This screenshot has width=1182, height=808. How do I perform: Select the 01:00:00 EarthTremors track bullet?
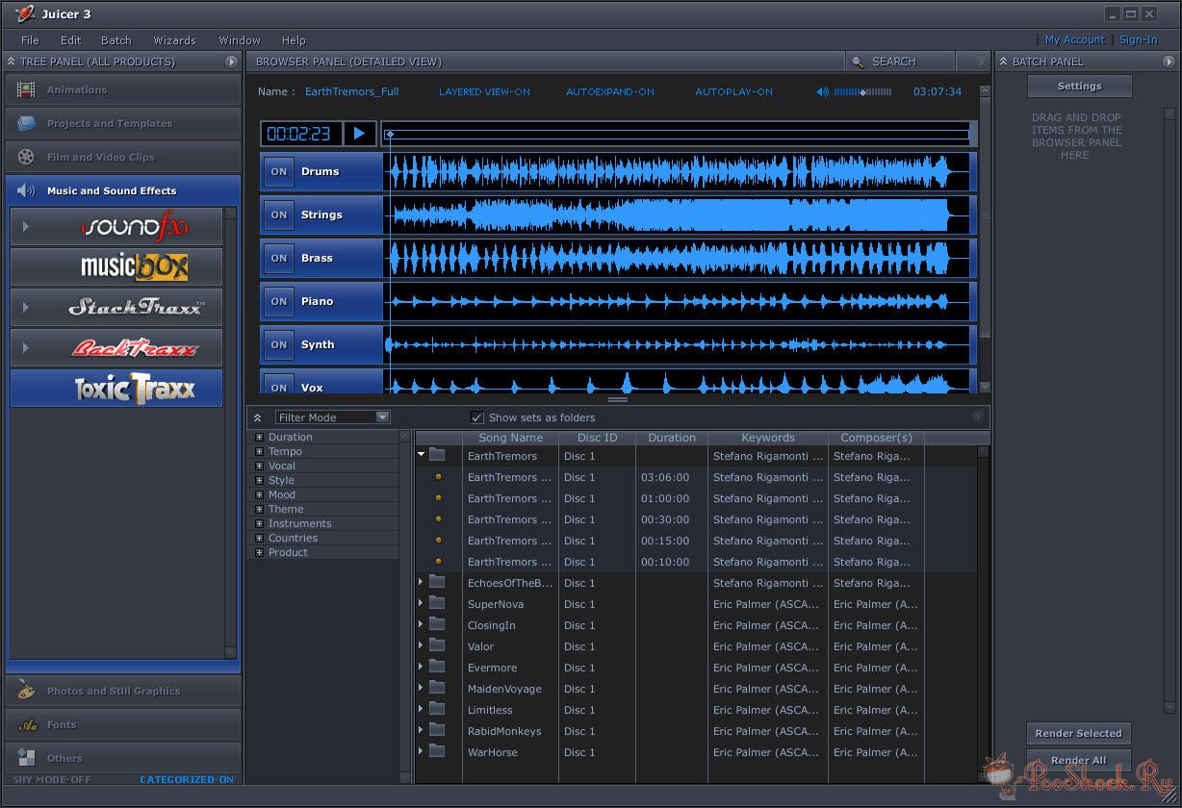tap(439, 498)
